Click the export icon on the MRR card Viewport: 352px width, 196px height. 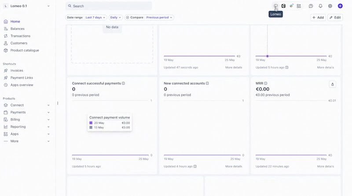(x=333, y=84)
